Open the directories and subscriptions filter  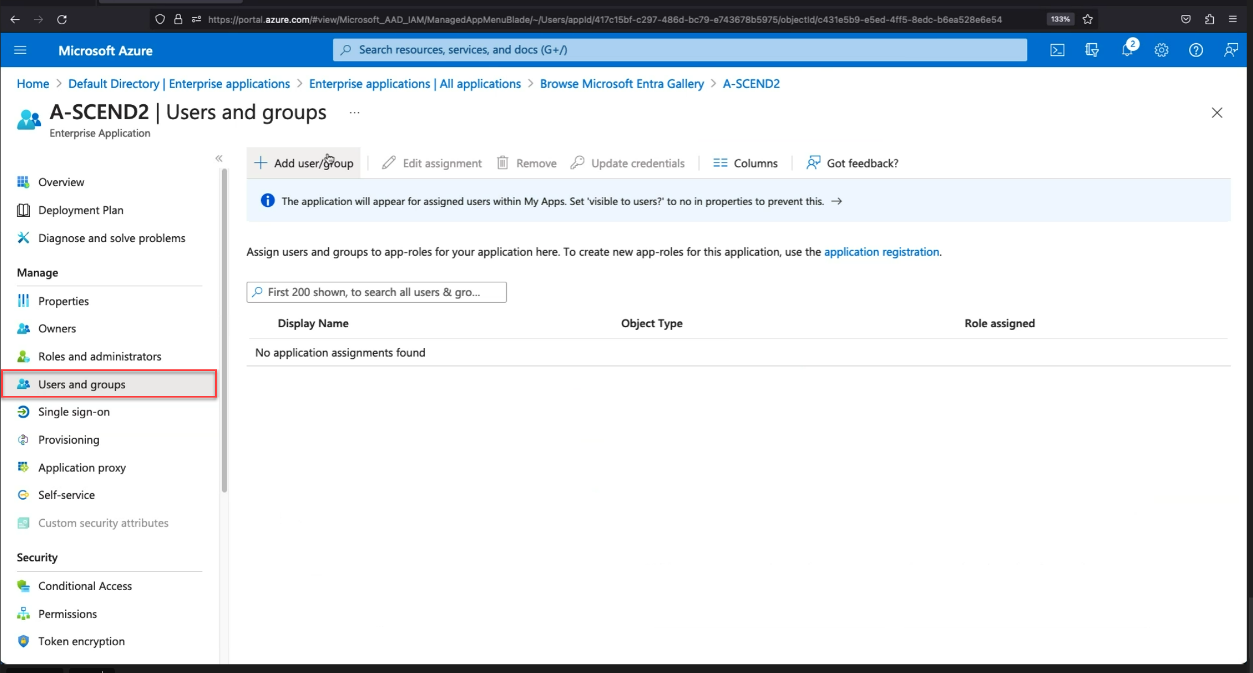coord(1092,50)
